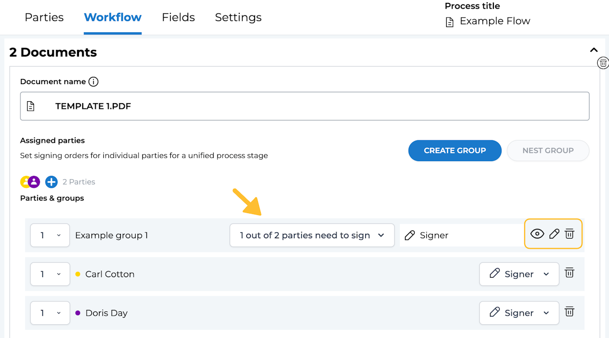The height and width of the screenshot is (338, 609).
Task: Click the assigned parties avatar icons
Action: click(x=30, y=182)
